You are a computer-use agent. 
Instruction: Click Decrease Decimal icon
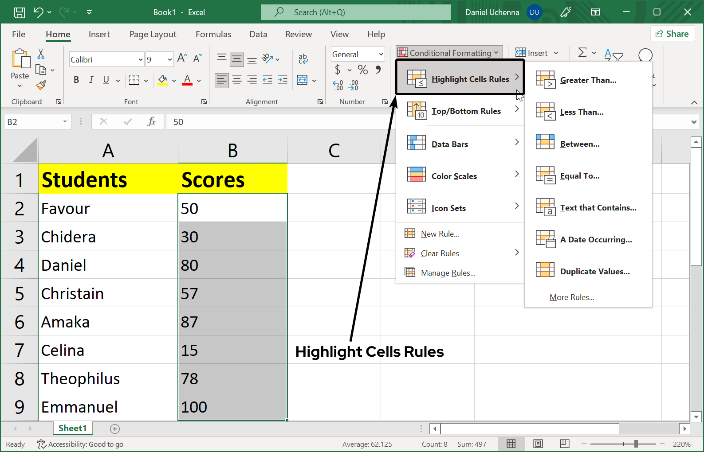point(353,85)
